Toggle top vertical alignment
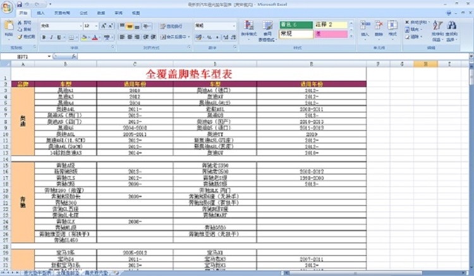 tap(122, 26)
